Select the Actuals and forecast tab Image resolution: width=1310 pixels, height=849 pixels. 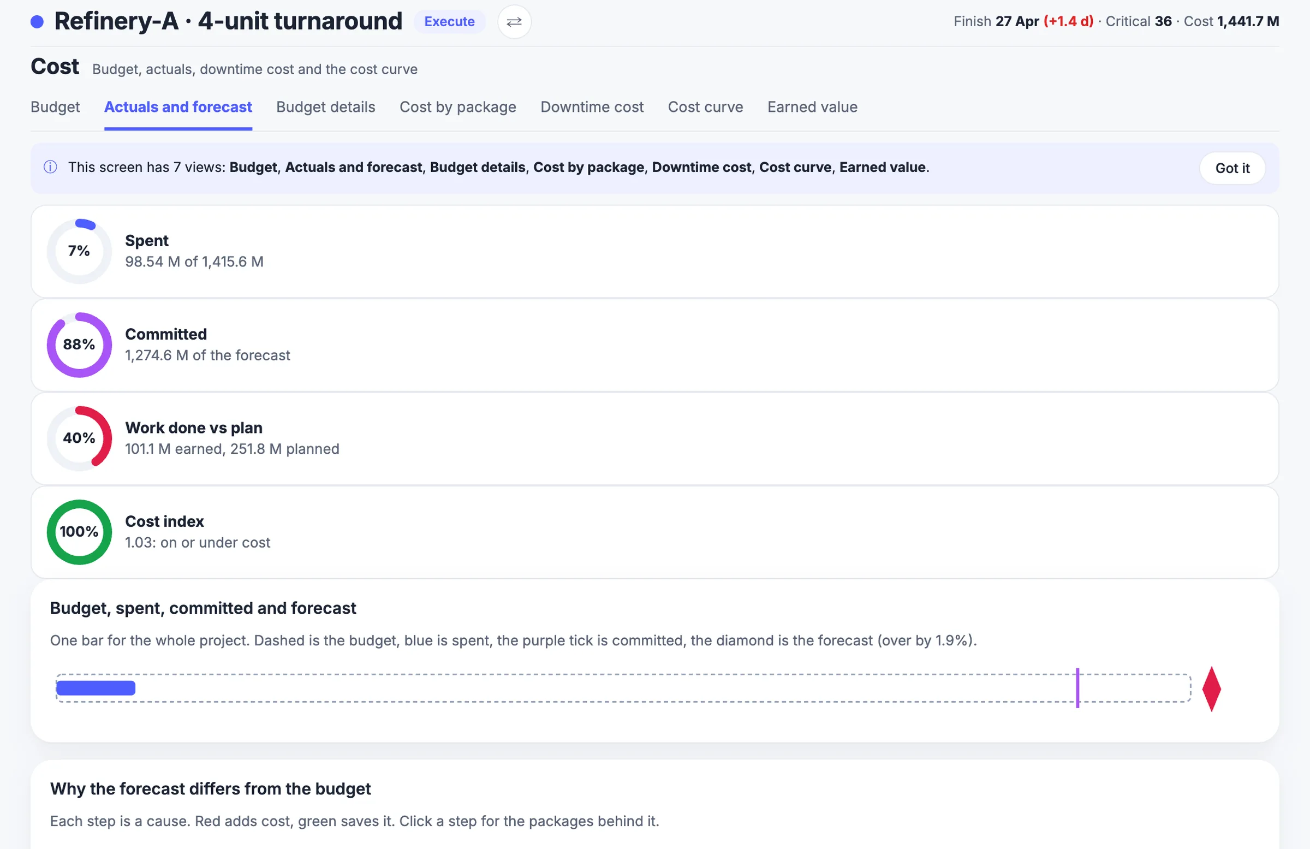click(178, 107)
